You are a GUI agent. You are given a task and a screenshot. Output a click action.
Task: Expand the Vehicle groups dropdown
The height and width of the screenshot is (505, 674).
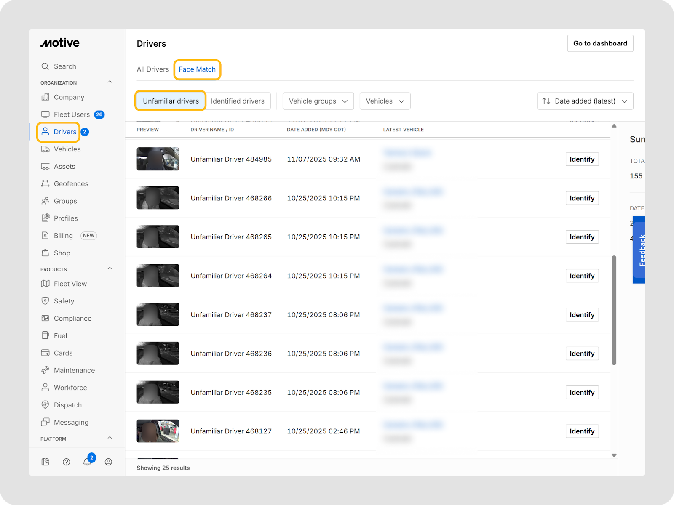(x=318, y=101)
